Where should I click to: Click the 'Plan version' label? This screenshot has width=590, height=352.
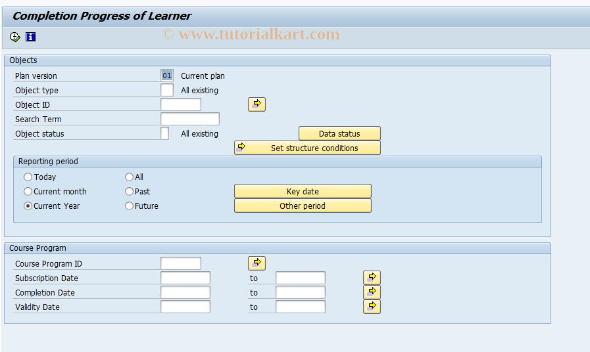(36, 76)
